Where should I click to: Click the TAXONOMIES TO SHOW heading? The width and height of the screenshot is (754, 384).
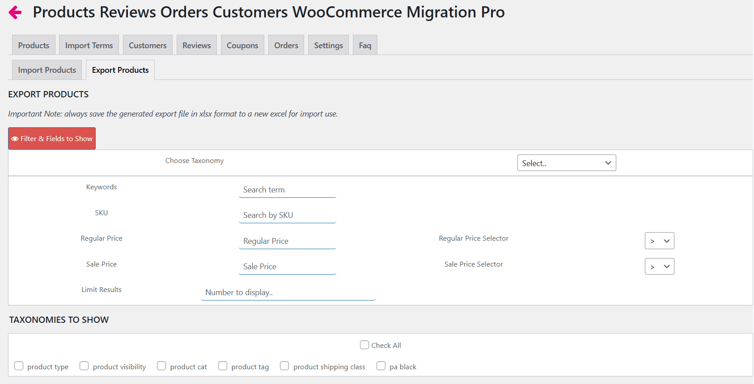click(59, 320)
